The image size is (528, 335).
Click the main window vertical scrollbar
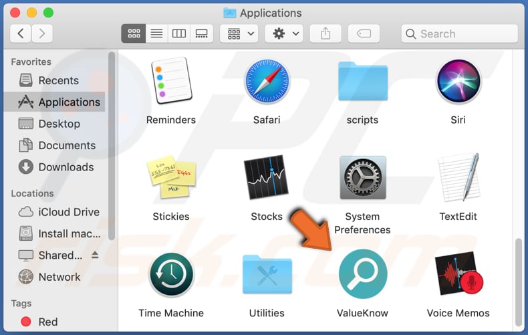pyautogui.click(x=519, y=282)
